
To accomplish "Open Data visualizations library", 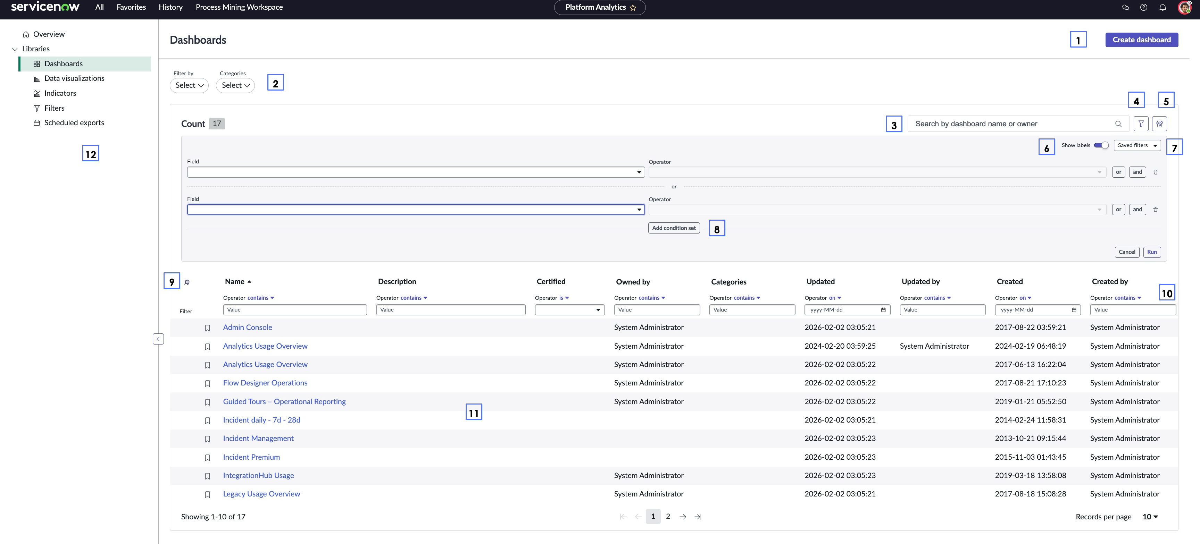I will [x=74, y=78].
